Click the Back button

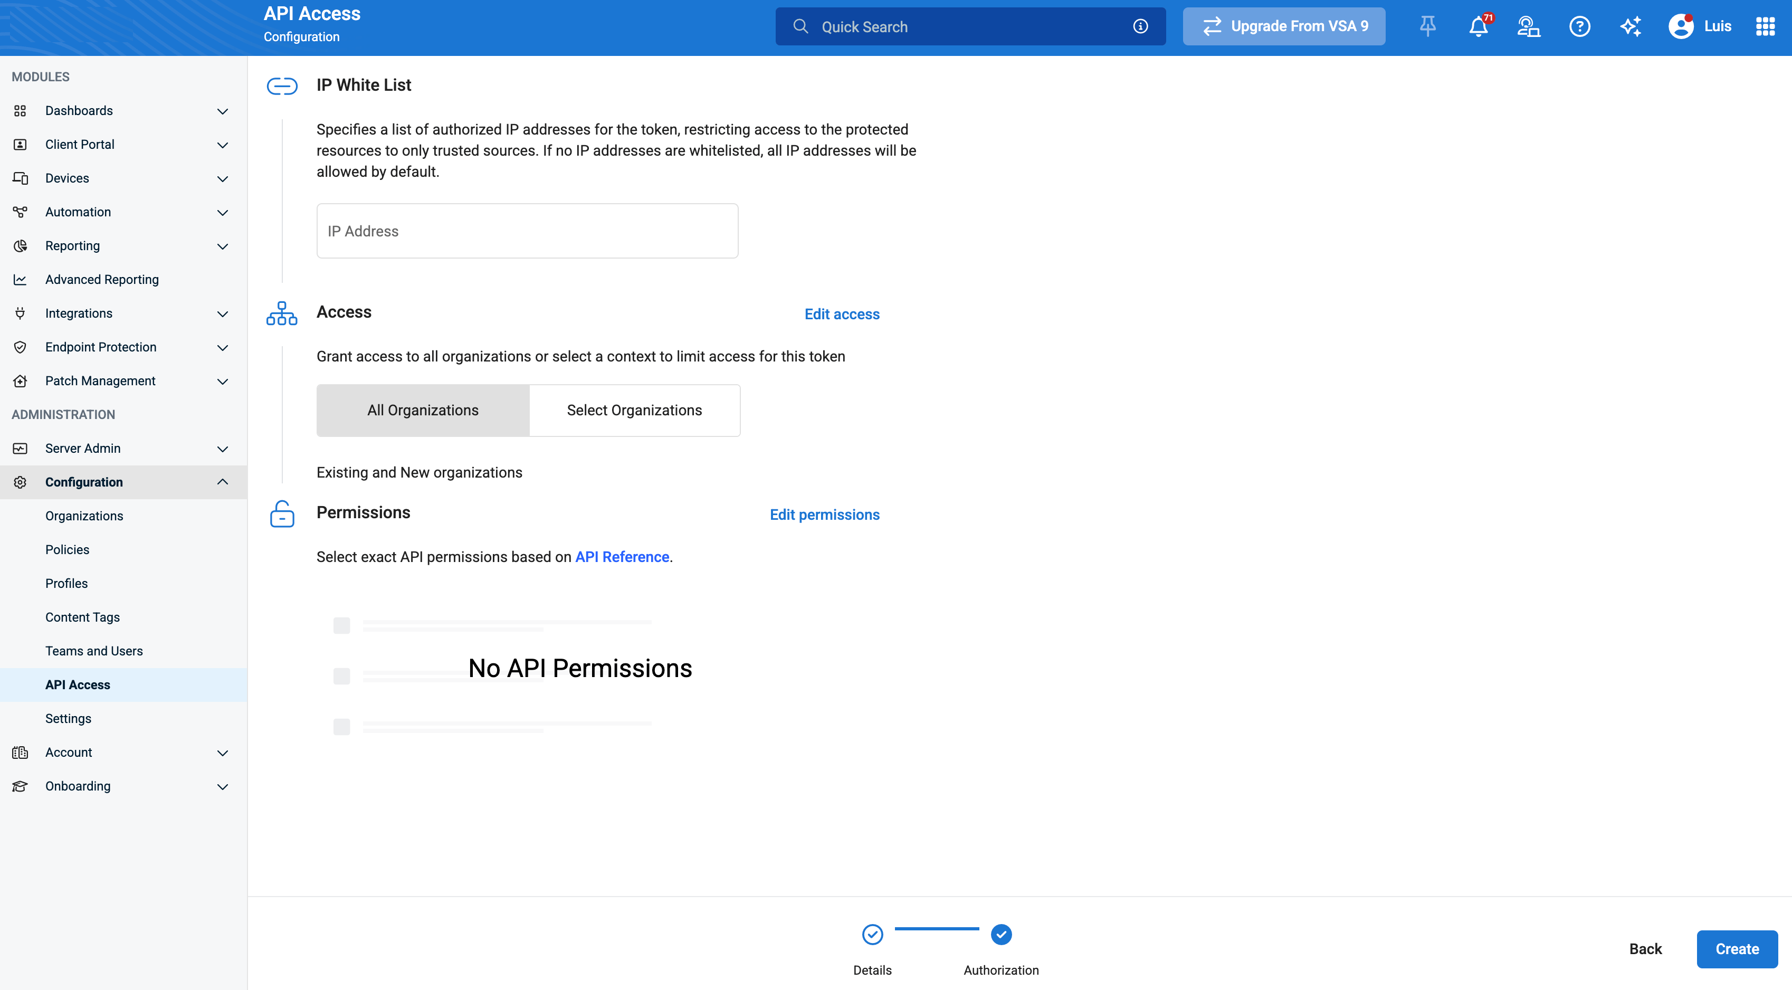point(1645,949)
